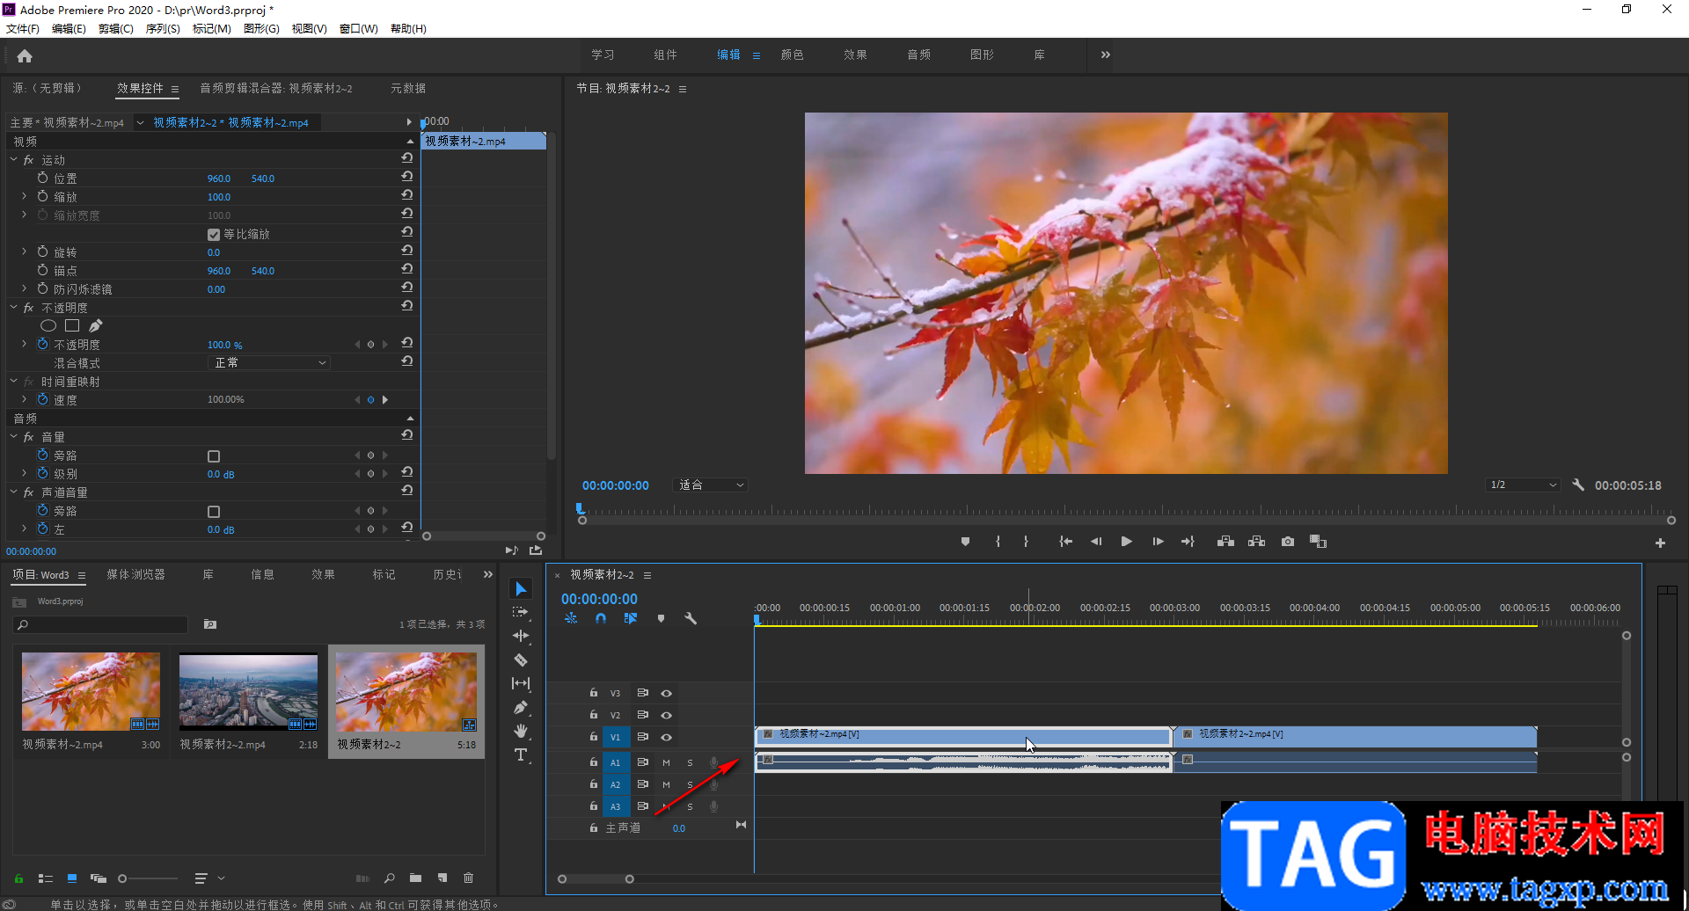Select the Hand tool

pyautogui.click(x=521, y=731)
